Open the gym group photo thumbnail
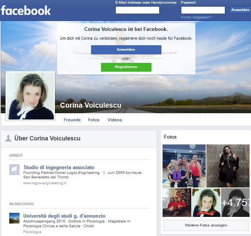The width and height of the screenshot is (251, 236). 184,166
